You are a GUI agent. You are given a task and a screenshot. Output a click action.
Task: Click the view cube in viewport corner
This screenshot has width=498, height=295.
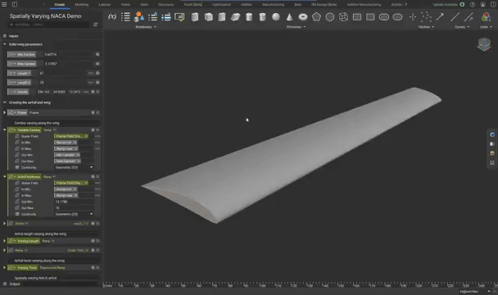(484, 44)
